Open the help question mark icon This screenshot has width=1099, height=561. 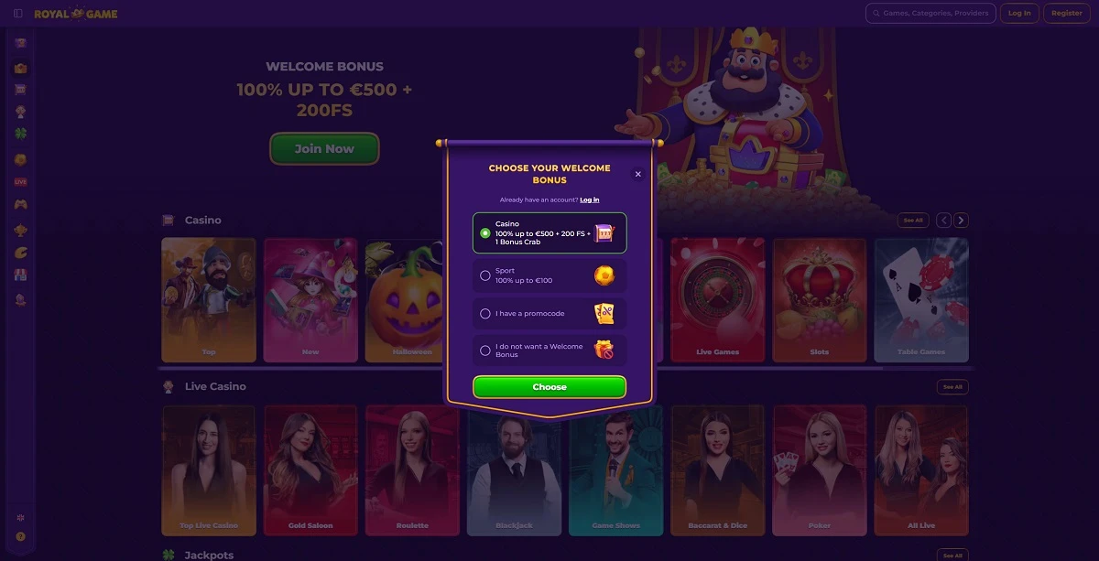[x=20, y=537]
